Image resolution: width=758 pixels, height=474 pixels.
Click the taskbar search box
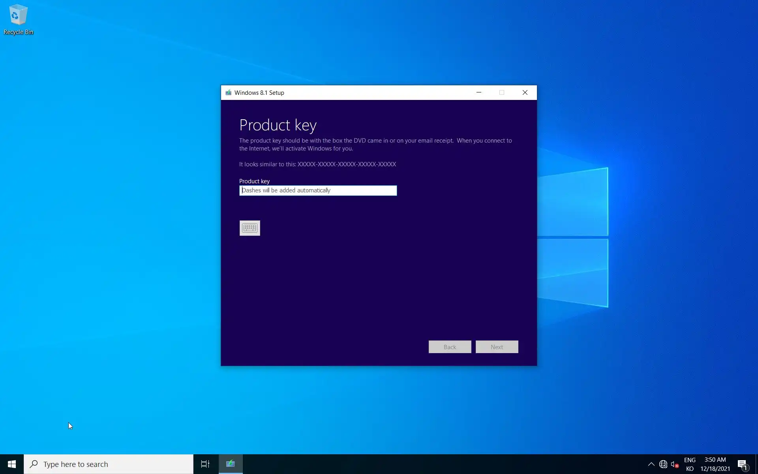click(x=109, y=464)
